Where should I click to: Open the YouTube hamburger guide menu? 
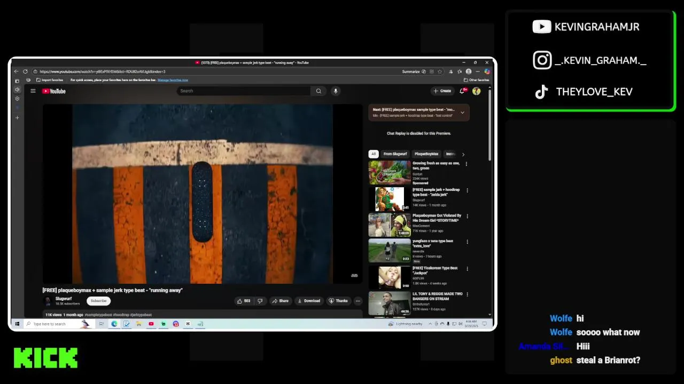click(x=33, y=91)
